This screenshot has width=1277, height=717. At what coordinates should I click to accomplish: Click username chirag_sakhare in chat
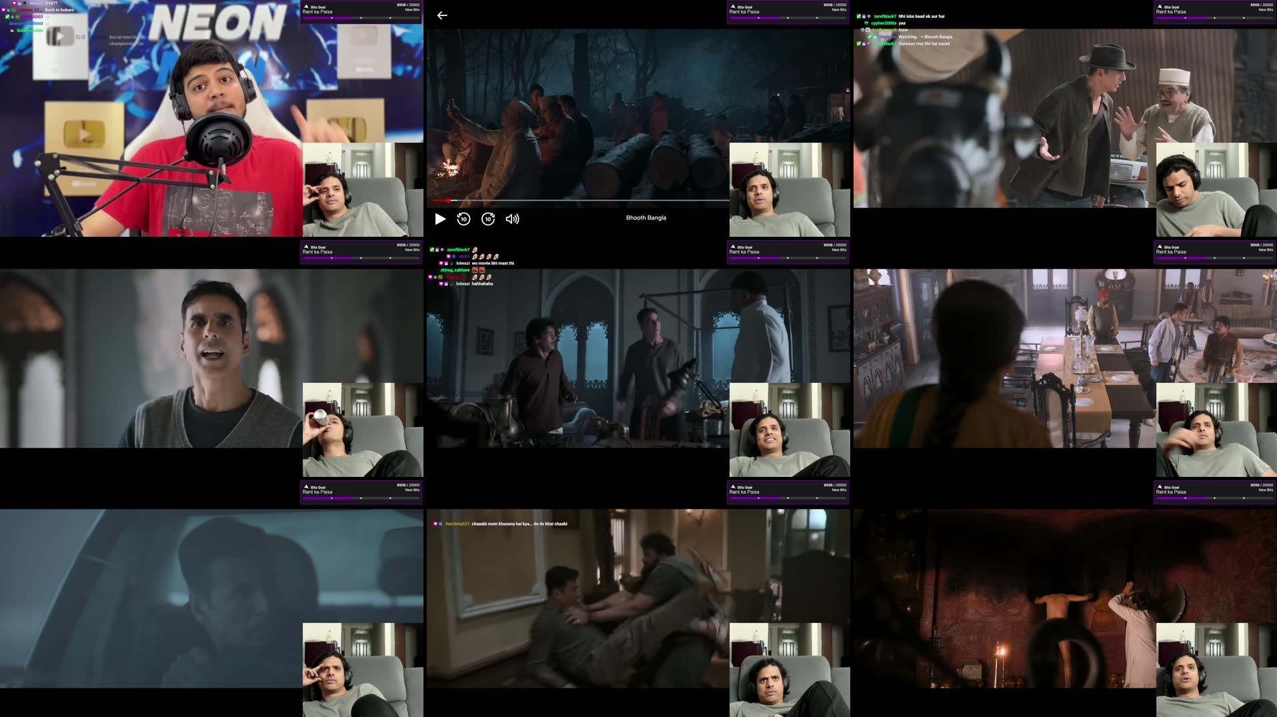455,270
